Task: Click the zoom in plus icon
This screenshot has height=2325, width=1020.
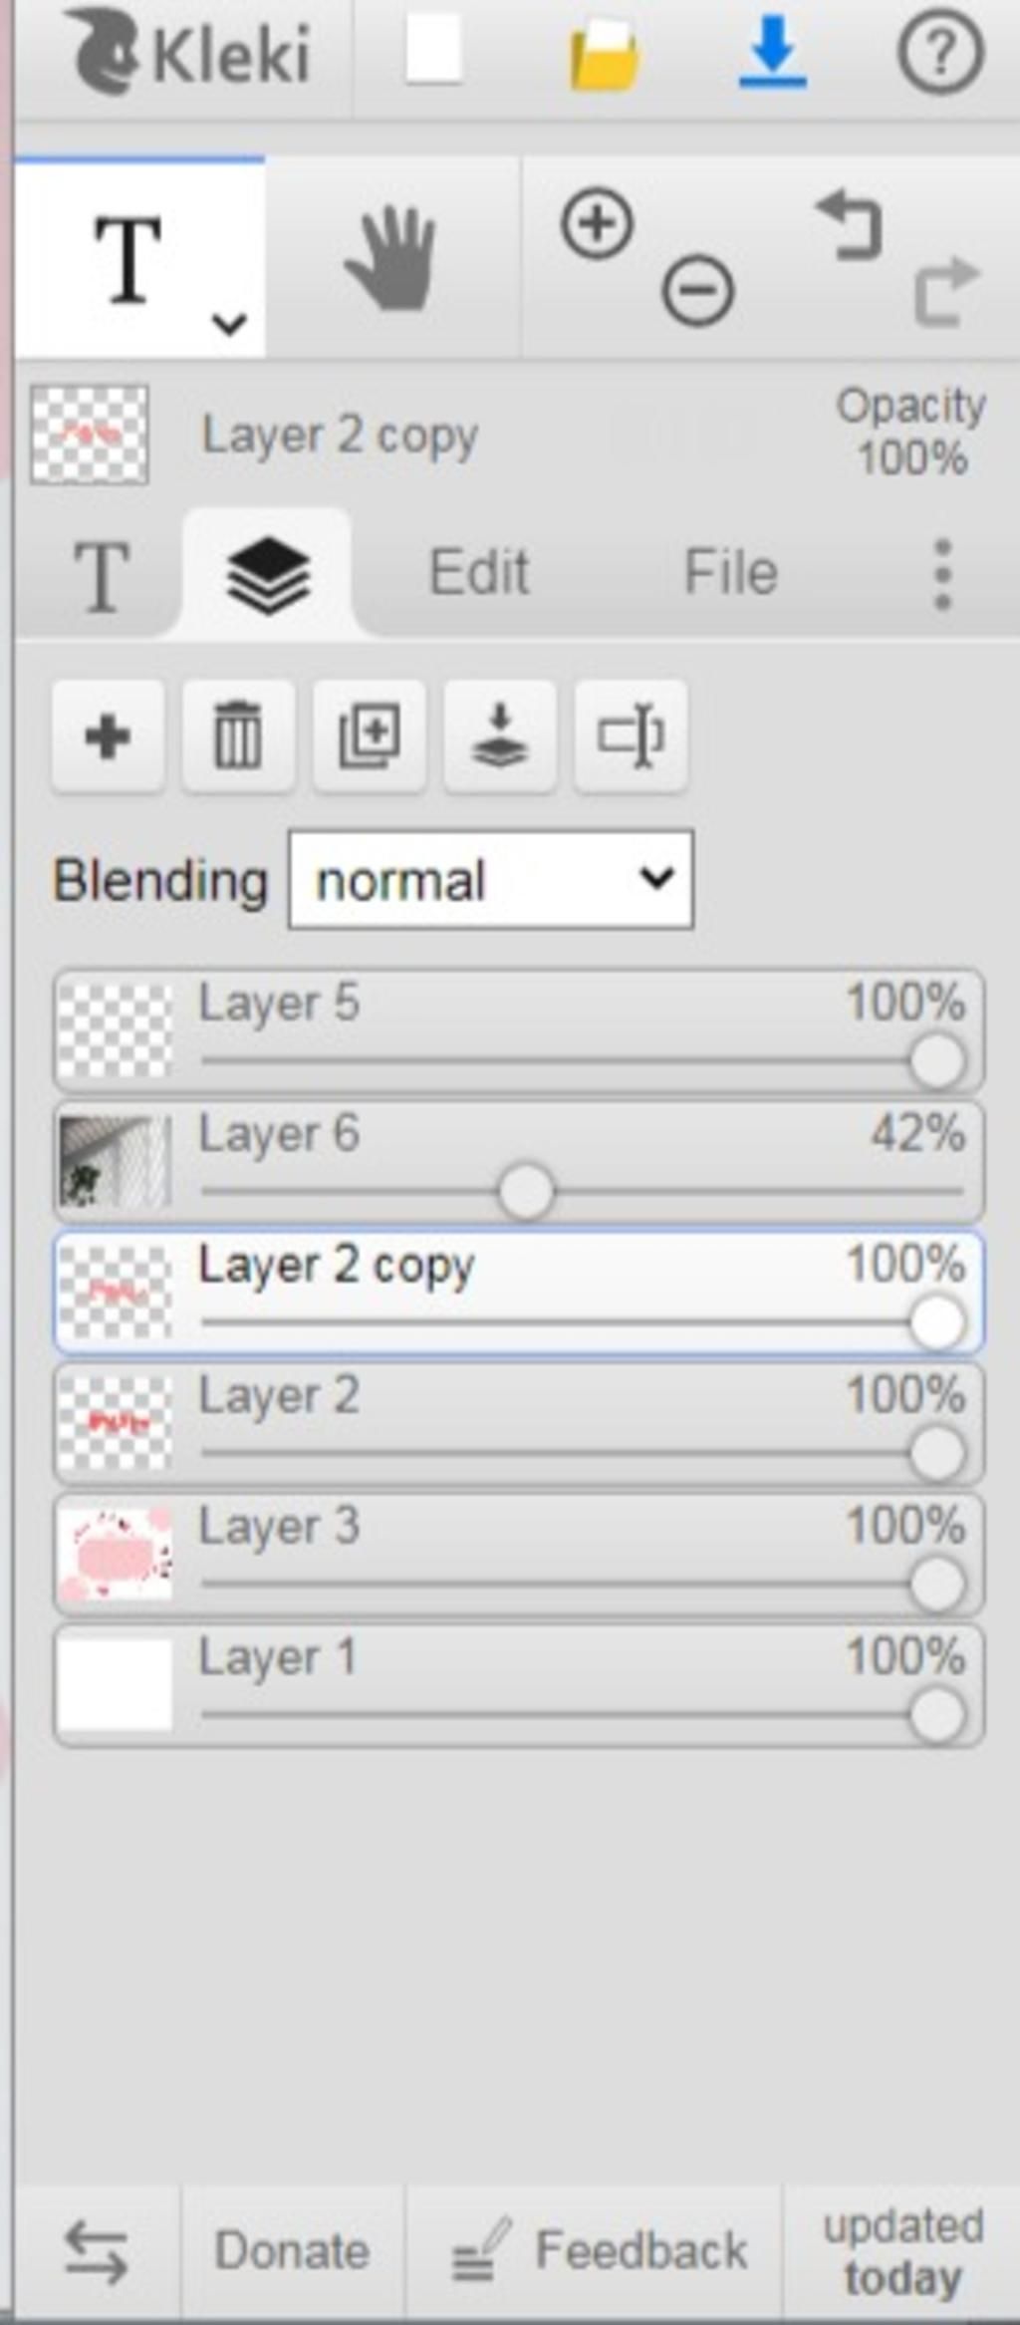Action: coord(597,223)
